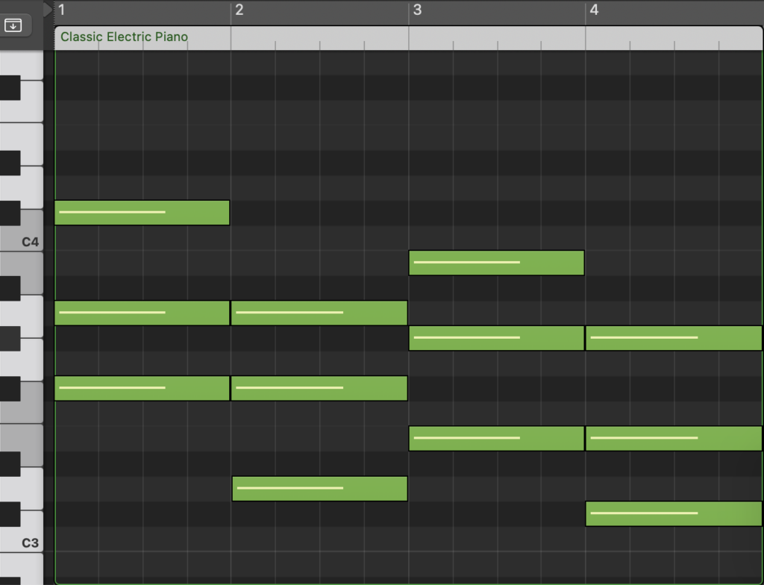Select the B3 note in bar 3
The width and height of the screenshot is (764, 585).
pos(496,263)
